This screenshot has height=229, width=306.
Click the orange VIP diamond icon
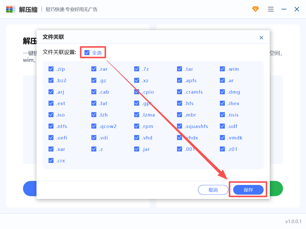point(255,9)
